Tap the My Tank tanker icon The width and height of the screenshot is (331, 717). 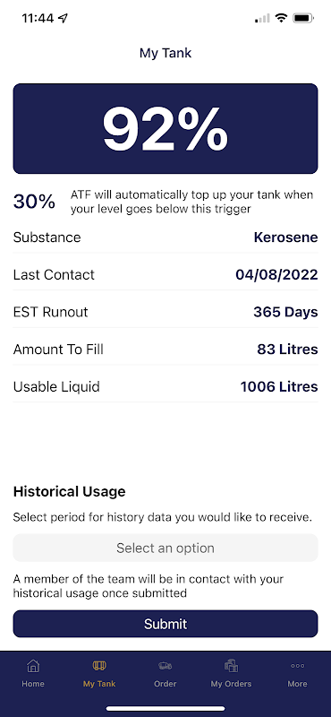99,666
